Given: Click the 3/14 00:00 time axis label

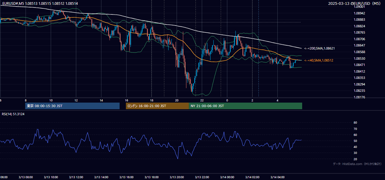Looking at the screenshot, I should tap(227, 177).
